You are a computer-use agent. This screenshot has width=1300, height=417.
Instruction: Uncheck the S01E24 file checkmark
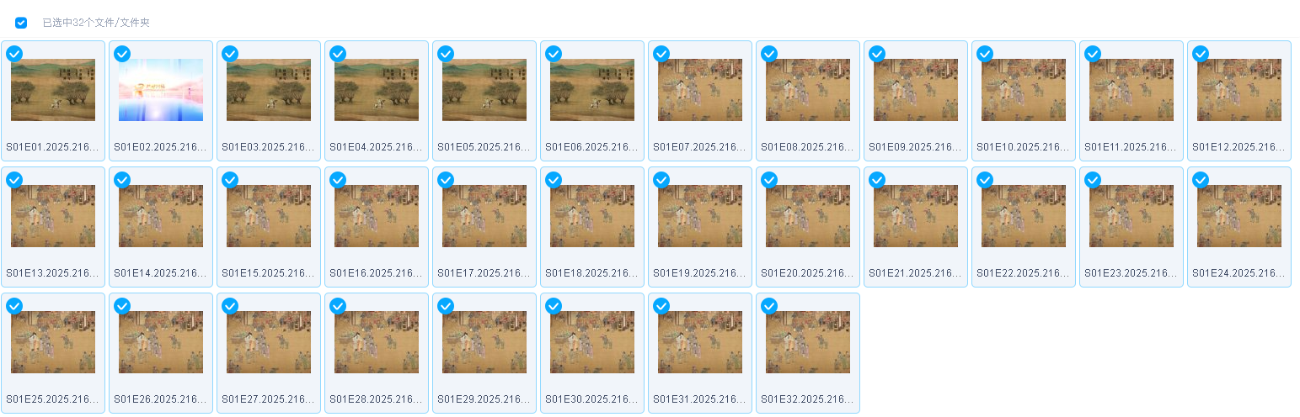pyautogui.click(x=1201, y=180)
